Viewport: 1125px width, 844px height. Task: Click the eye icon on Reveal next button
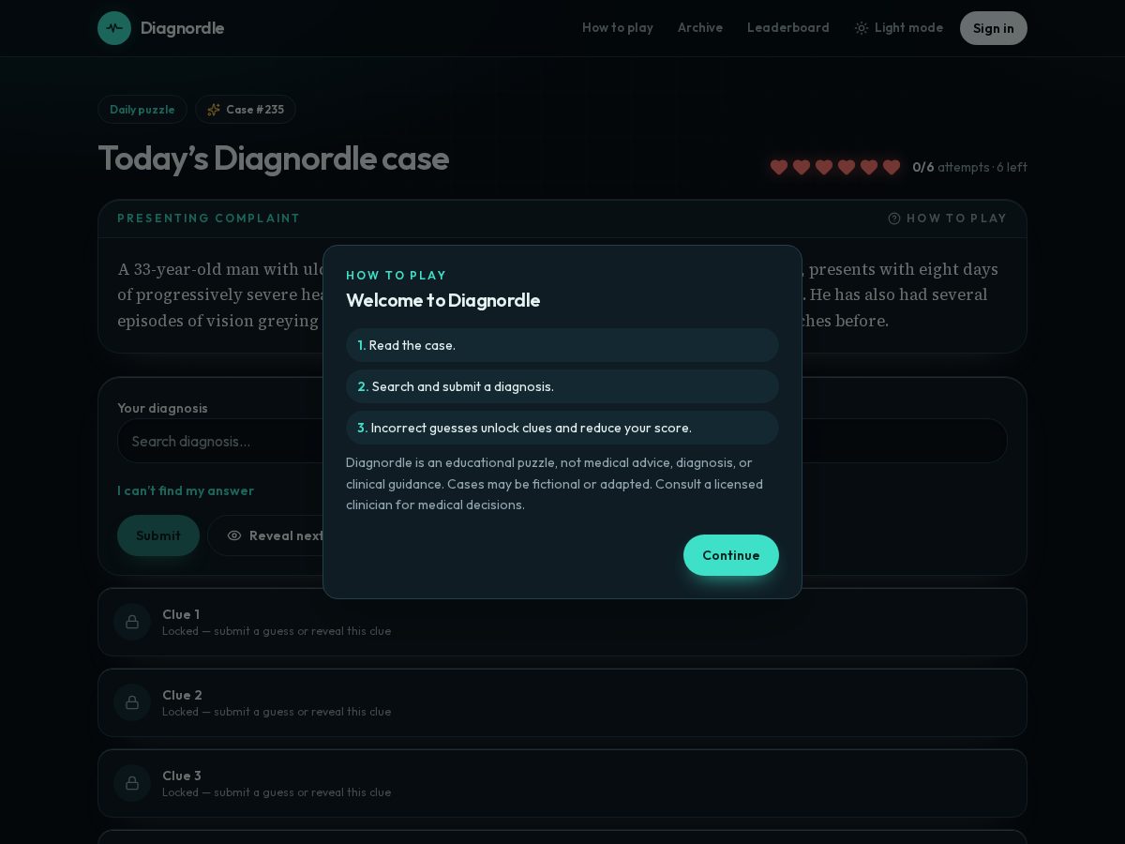click(234, 535)
